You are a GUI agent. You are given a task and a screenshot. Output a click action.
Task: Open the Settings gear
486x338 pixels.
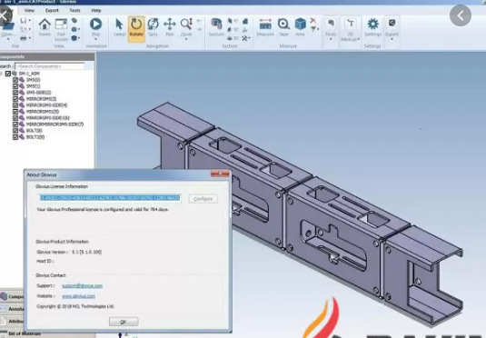coord(372,27)
